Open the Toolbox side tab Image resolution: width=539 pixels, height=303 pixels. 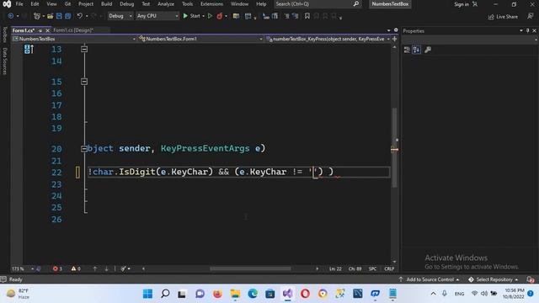click(x=4, y=35)
